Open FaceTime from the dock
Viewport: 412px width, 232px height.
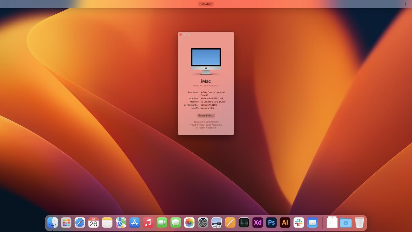click(162, 222)
